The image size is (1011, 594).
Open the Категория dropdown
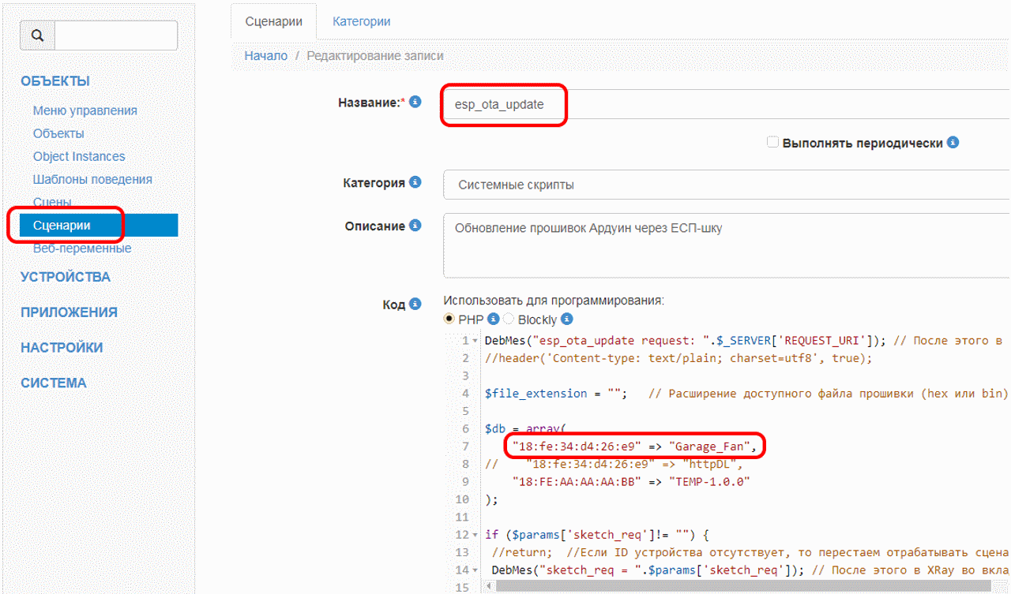pyautogui.click(x=725, y=185)
